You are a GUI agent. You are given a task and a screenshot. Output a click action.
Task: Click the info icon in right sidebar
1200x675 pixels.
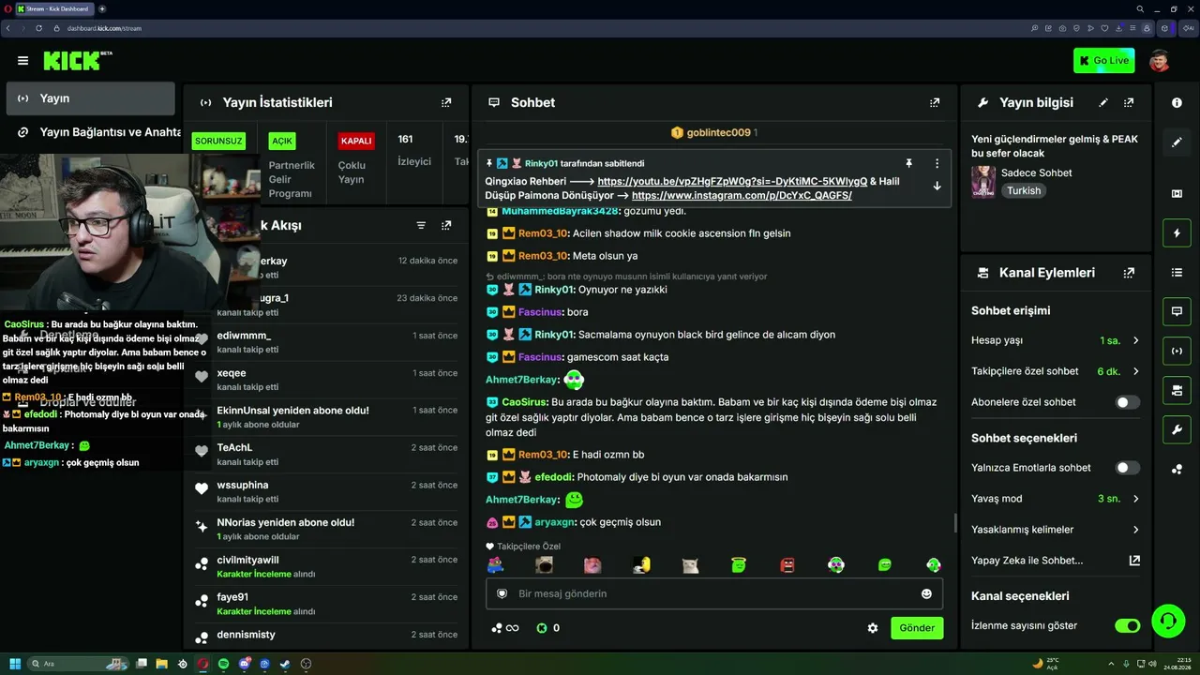coord(1177,103)
